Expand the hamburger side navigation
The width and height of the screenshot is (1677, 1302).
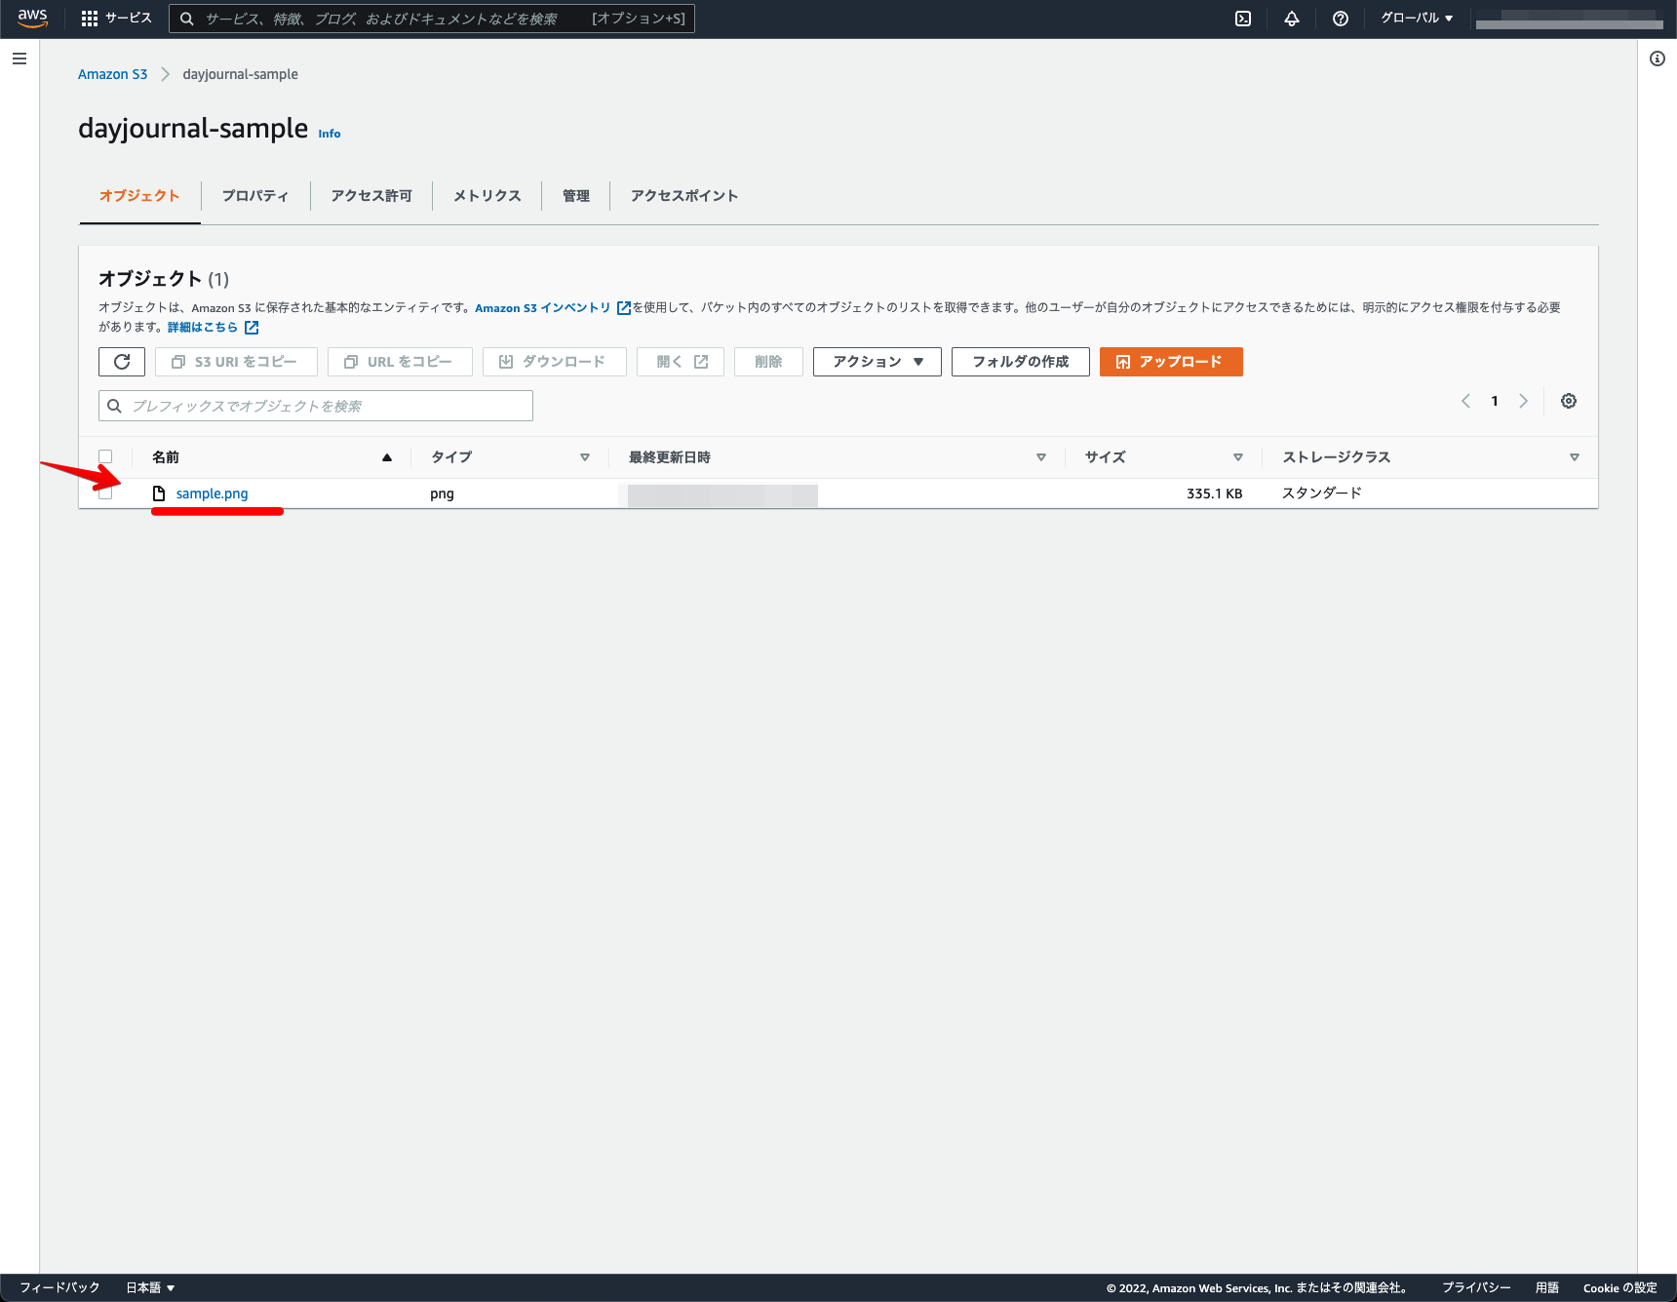click(x=19, y=59)
